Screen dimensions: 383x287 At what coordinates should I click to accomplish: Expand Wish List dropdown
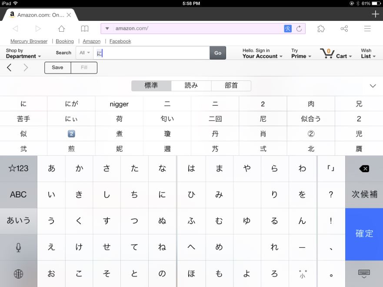click(x=368, y=53)
